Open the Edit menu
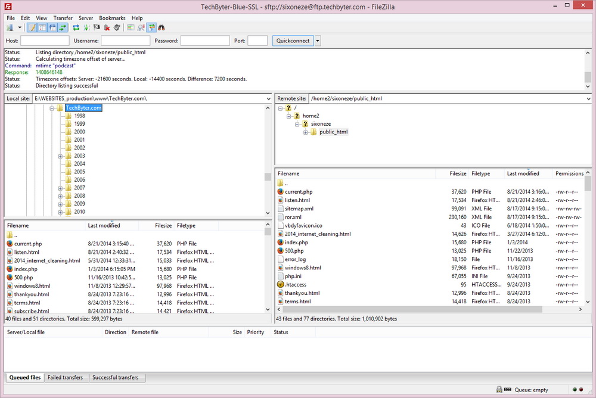 pos(25,18)
